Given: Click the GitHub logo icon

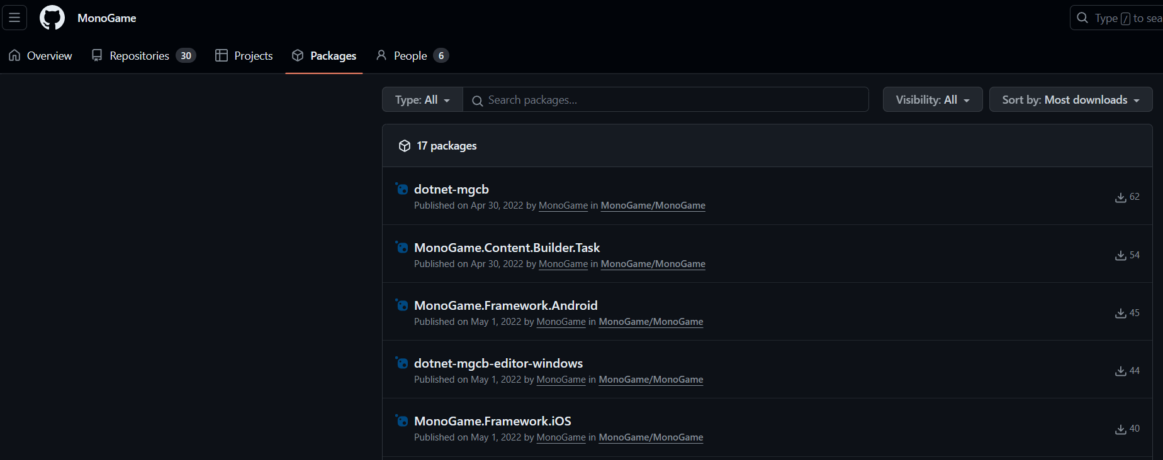Looking at the screenshot, I should tap(52, 18).
